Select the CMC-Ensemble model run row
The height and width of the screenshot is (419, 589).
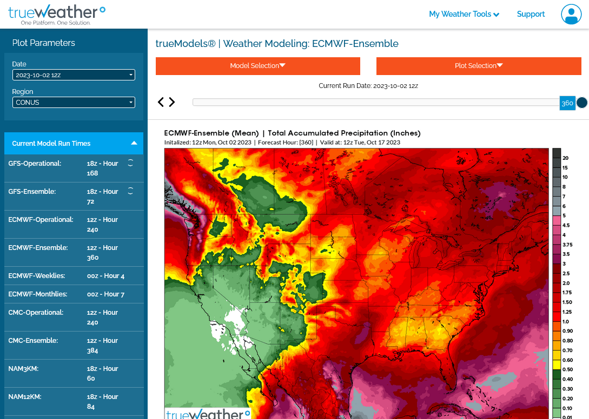(74, 346)
